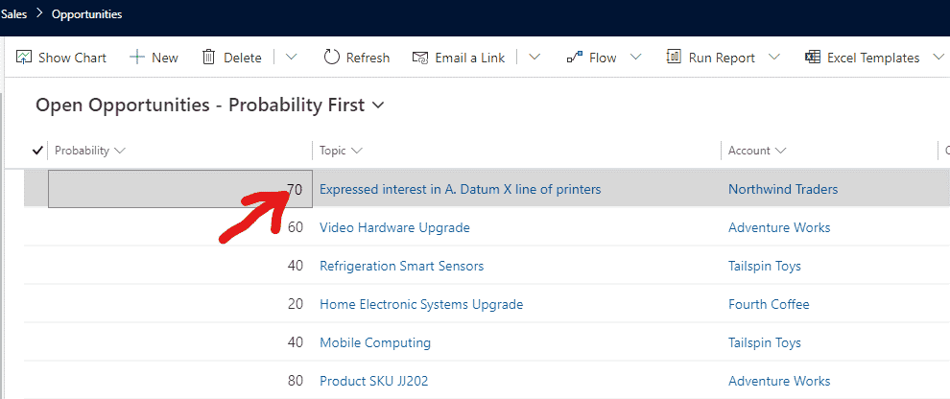Open the Video Hardware Upgrade opportunity

click(x=394, y=227)
